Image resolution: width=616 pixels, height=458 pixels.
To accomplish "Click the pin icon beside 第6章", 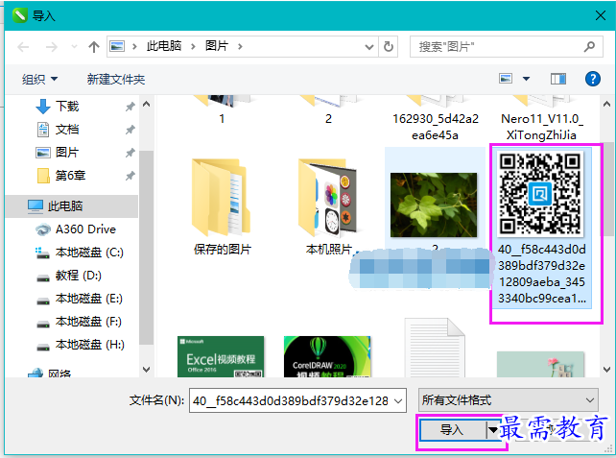I will [x=130, y=176].
